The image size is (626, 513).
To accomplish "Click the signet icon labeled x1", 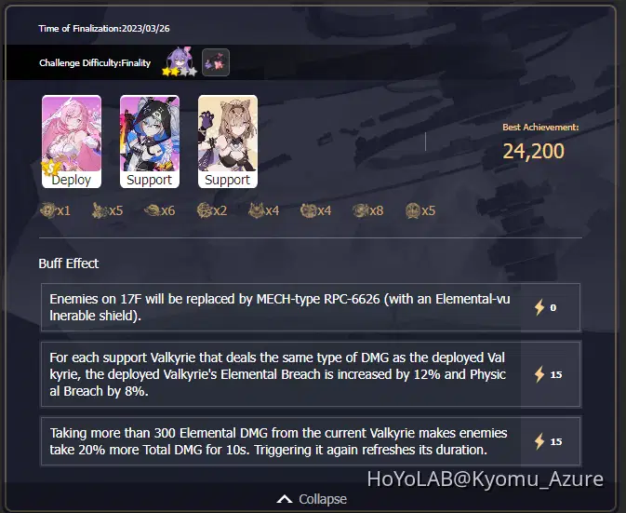I will coord(48,210).
